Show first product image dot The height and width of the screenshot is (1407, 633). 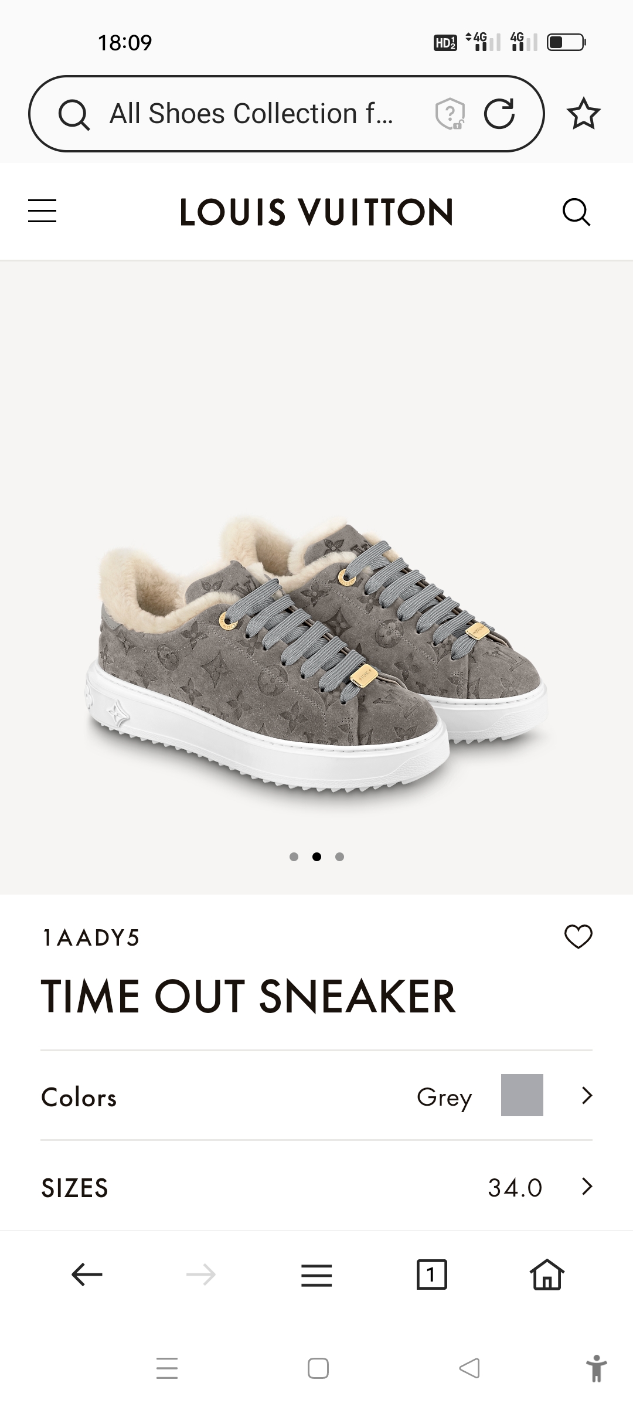pyautogui.click(x=294, y=857)
